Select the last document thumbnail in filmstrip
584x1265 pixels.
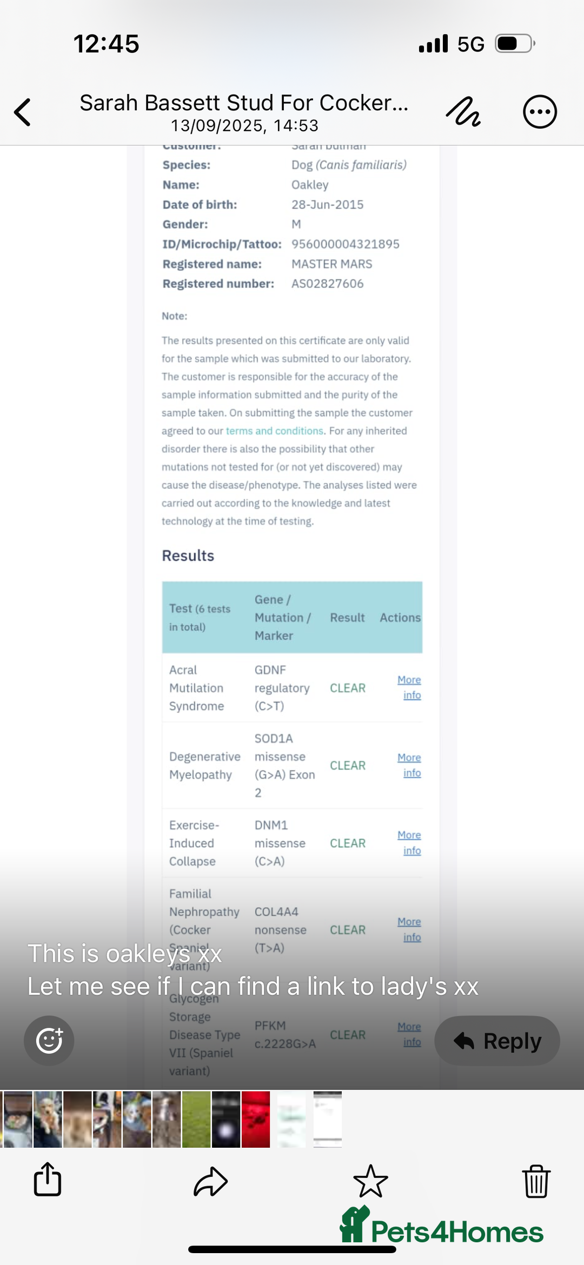point(327,1119)
